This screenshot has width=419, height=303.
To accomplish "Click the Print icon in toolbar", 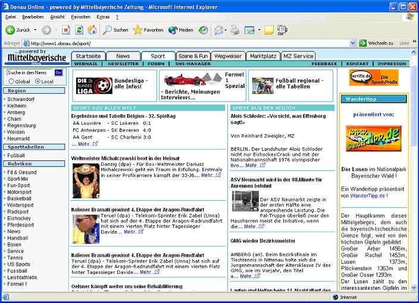I will click(235, 30).
